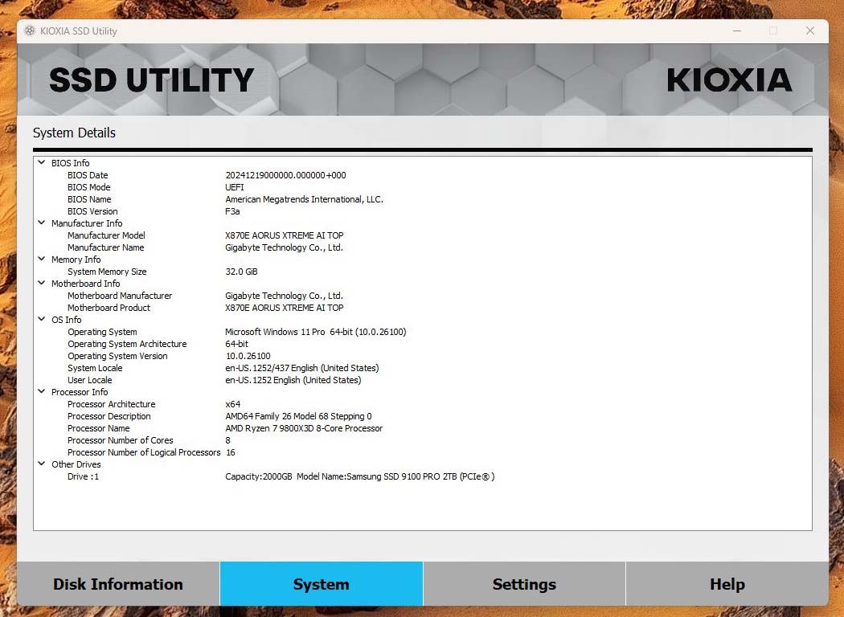
Task: Click 'American Megatrends International, LLC.' value
Action: [304, 199]
